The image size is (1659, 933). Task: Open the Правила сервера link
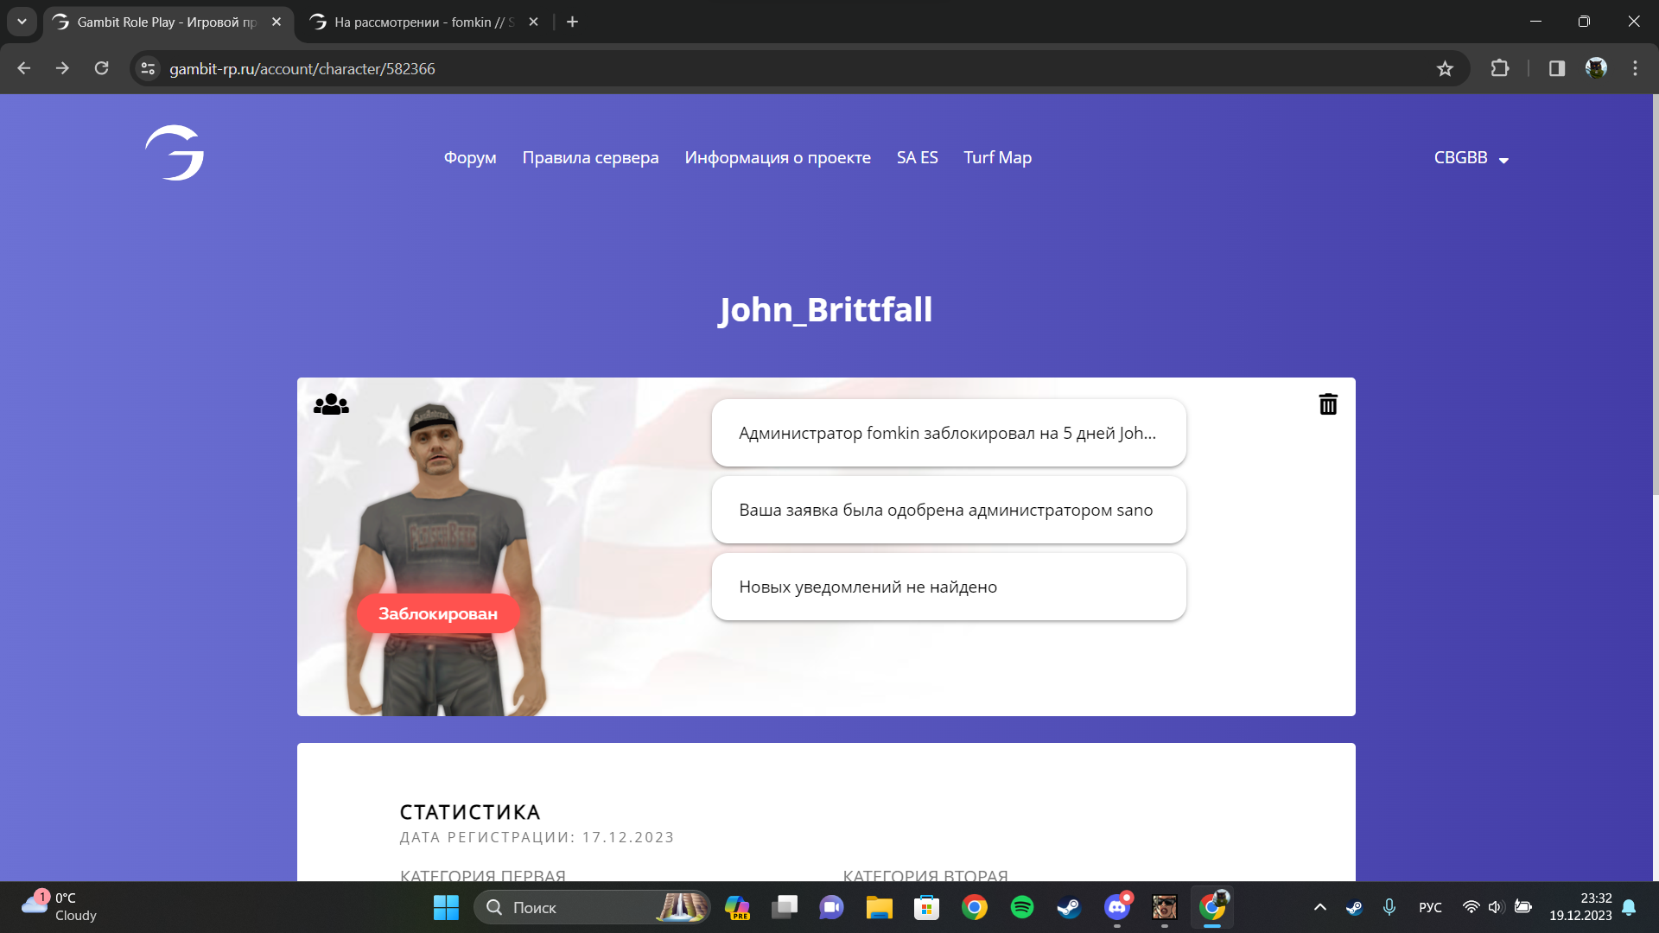coord(590,158)
